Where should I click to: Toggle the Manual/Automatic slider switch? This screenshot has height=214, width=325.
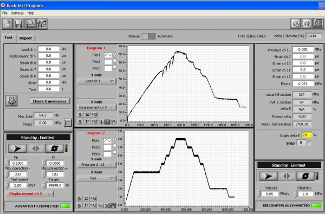tap(148, 36)
